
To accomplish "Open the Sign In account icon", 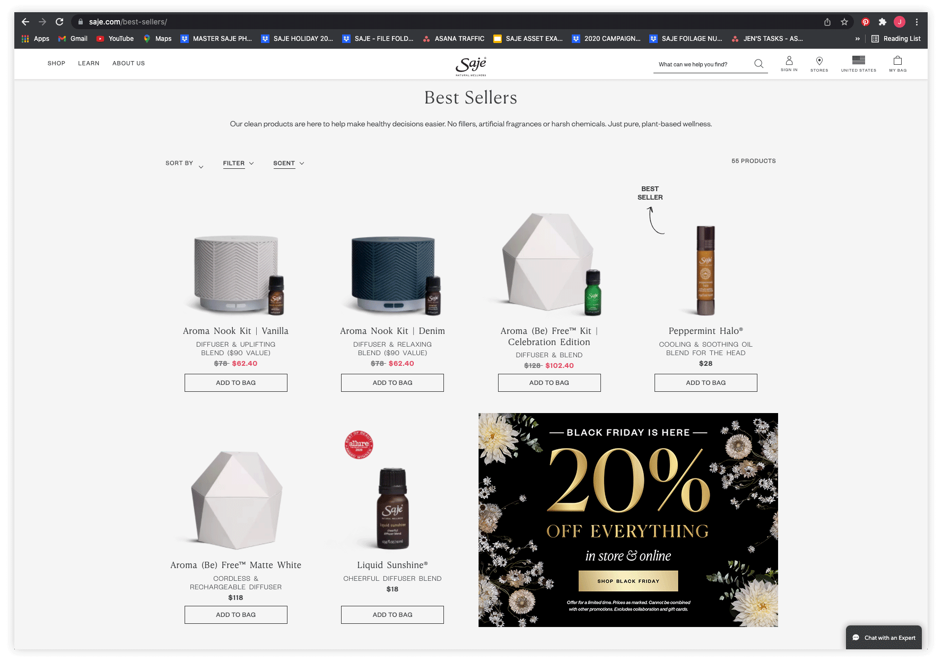I will pyautogui.click(x=789, y=61).
